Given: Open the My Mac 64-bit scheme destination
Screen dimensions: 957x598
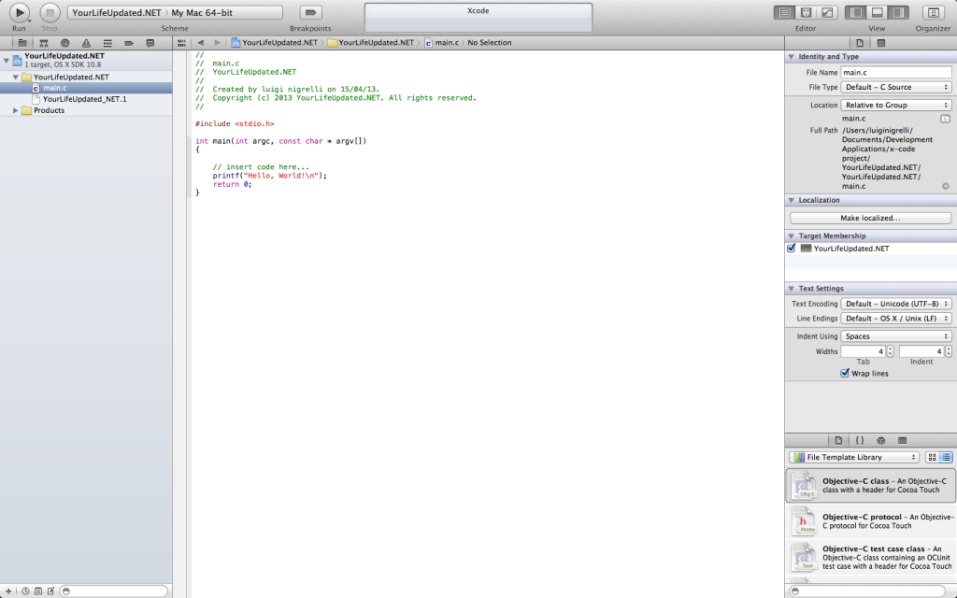Looking at the screenshot, I should (x=224, y=12).
